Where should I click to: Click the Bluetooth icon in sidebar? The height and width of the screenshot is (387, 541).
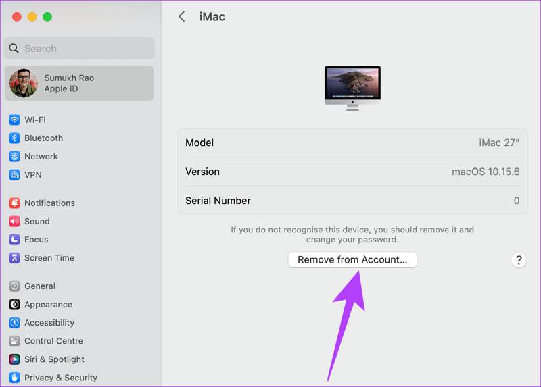point(14,138)
